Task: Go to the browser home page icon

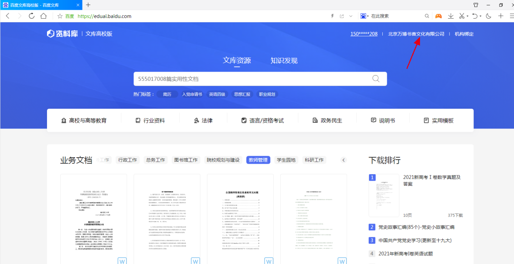Action: [43, 16]
